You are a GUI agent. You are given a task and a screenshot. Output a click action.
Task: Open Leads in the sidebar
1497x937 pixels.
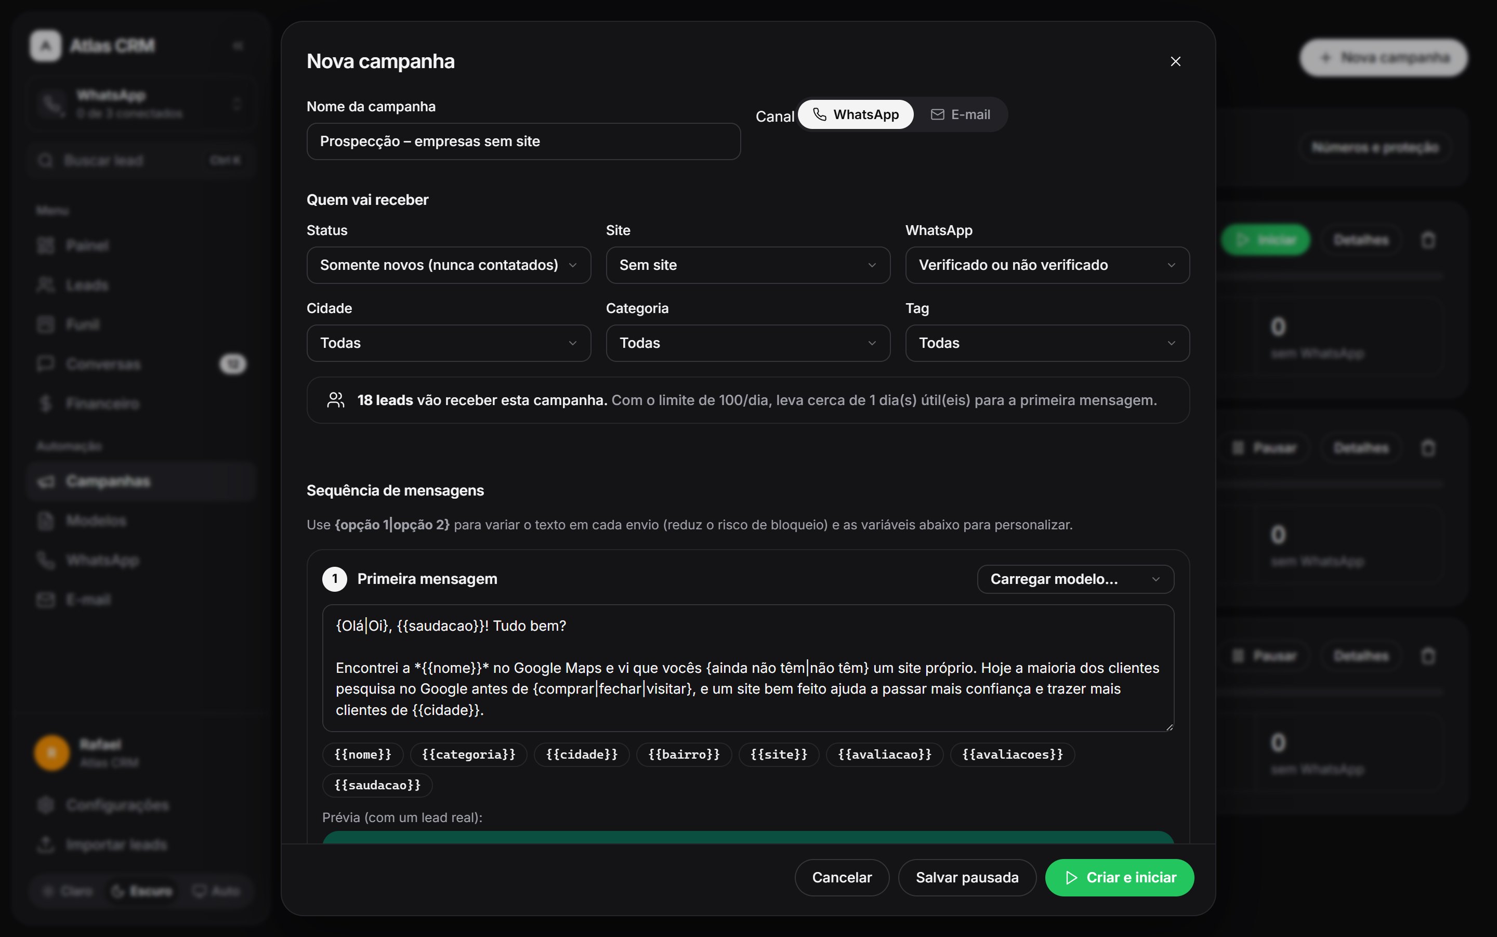[141, 285]
